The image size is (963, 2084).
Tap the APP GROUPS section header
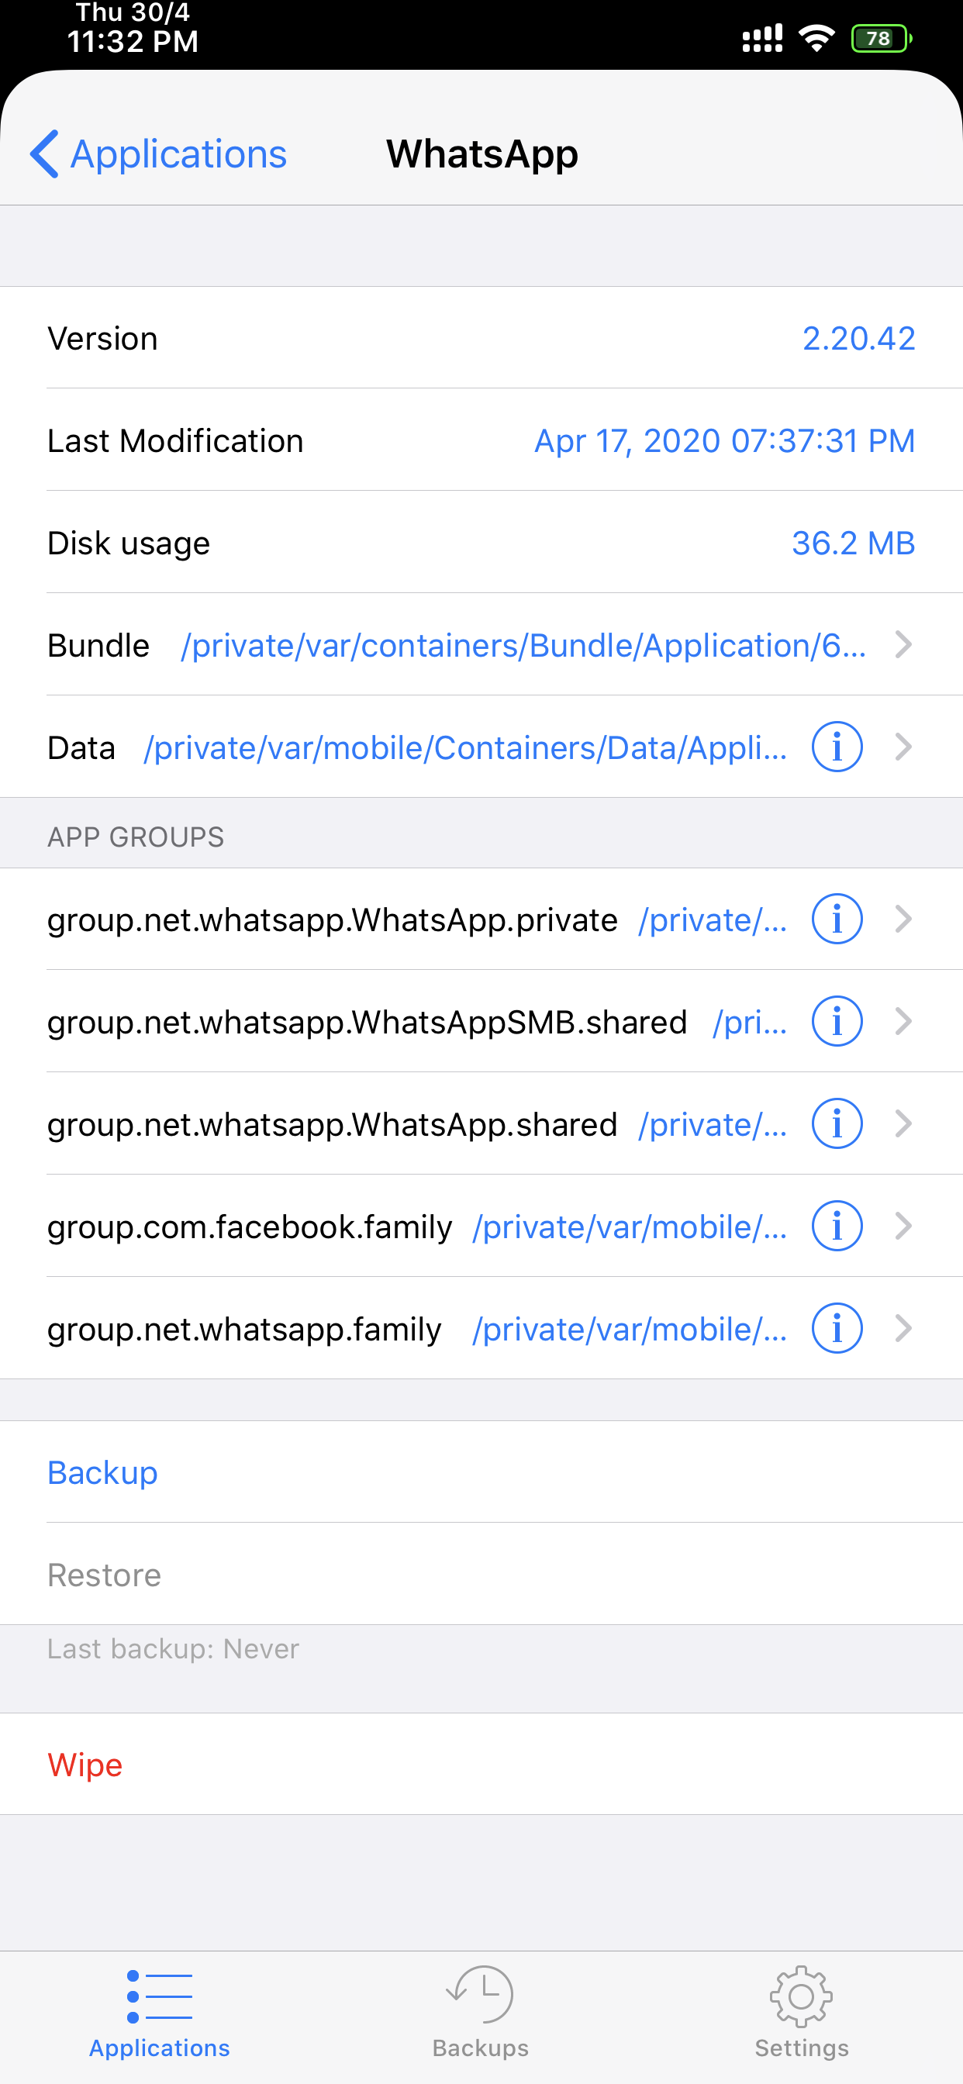click(x=136, y=837)
